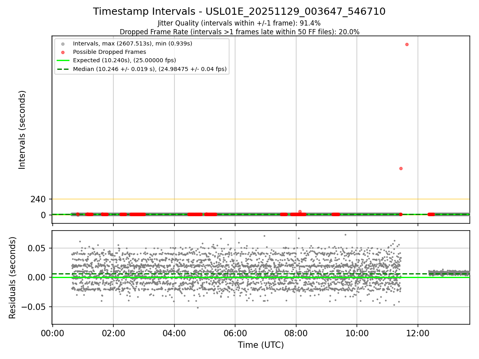Viewport: 479px width, 359px height.
Task: Click the x-axis tick label "06:00"
Action: click(235, 333)
